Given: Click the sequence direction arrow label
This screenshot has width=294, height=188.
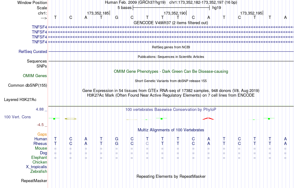Looking at the screenshot, I should [44, 18].
